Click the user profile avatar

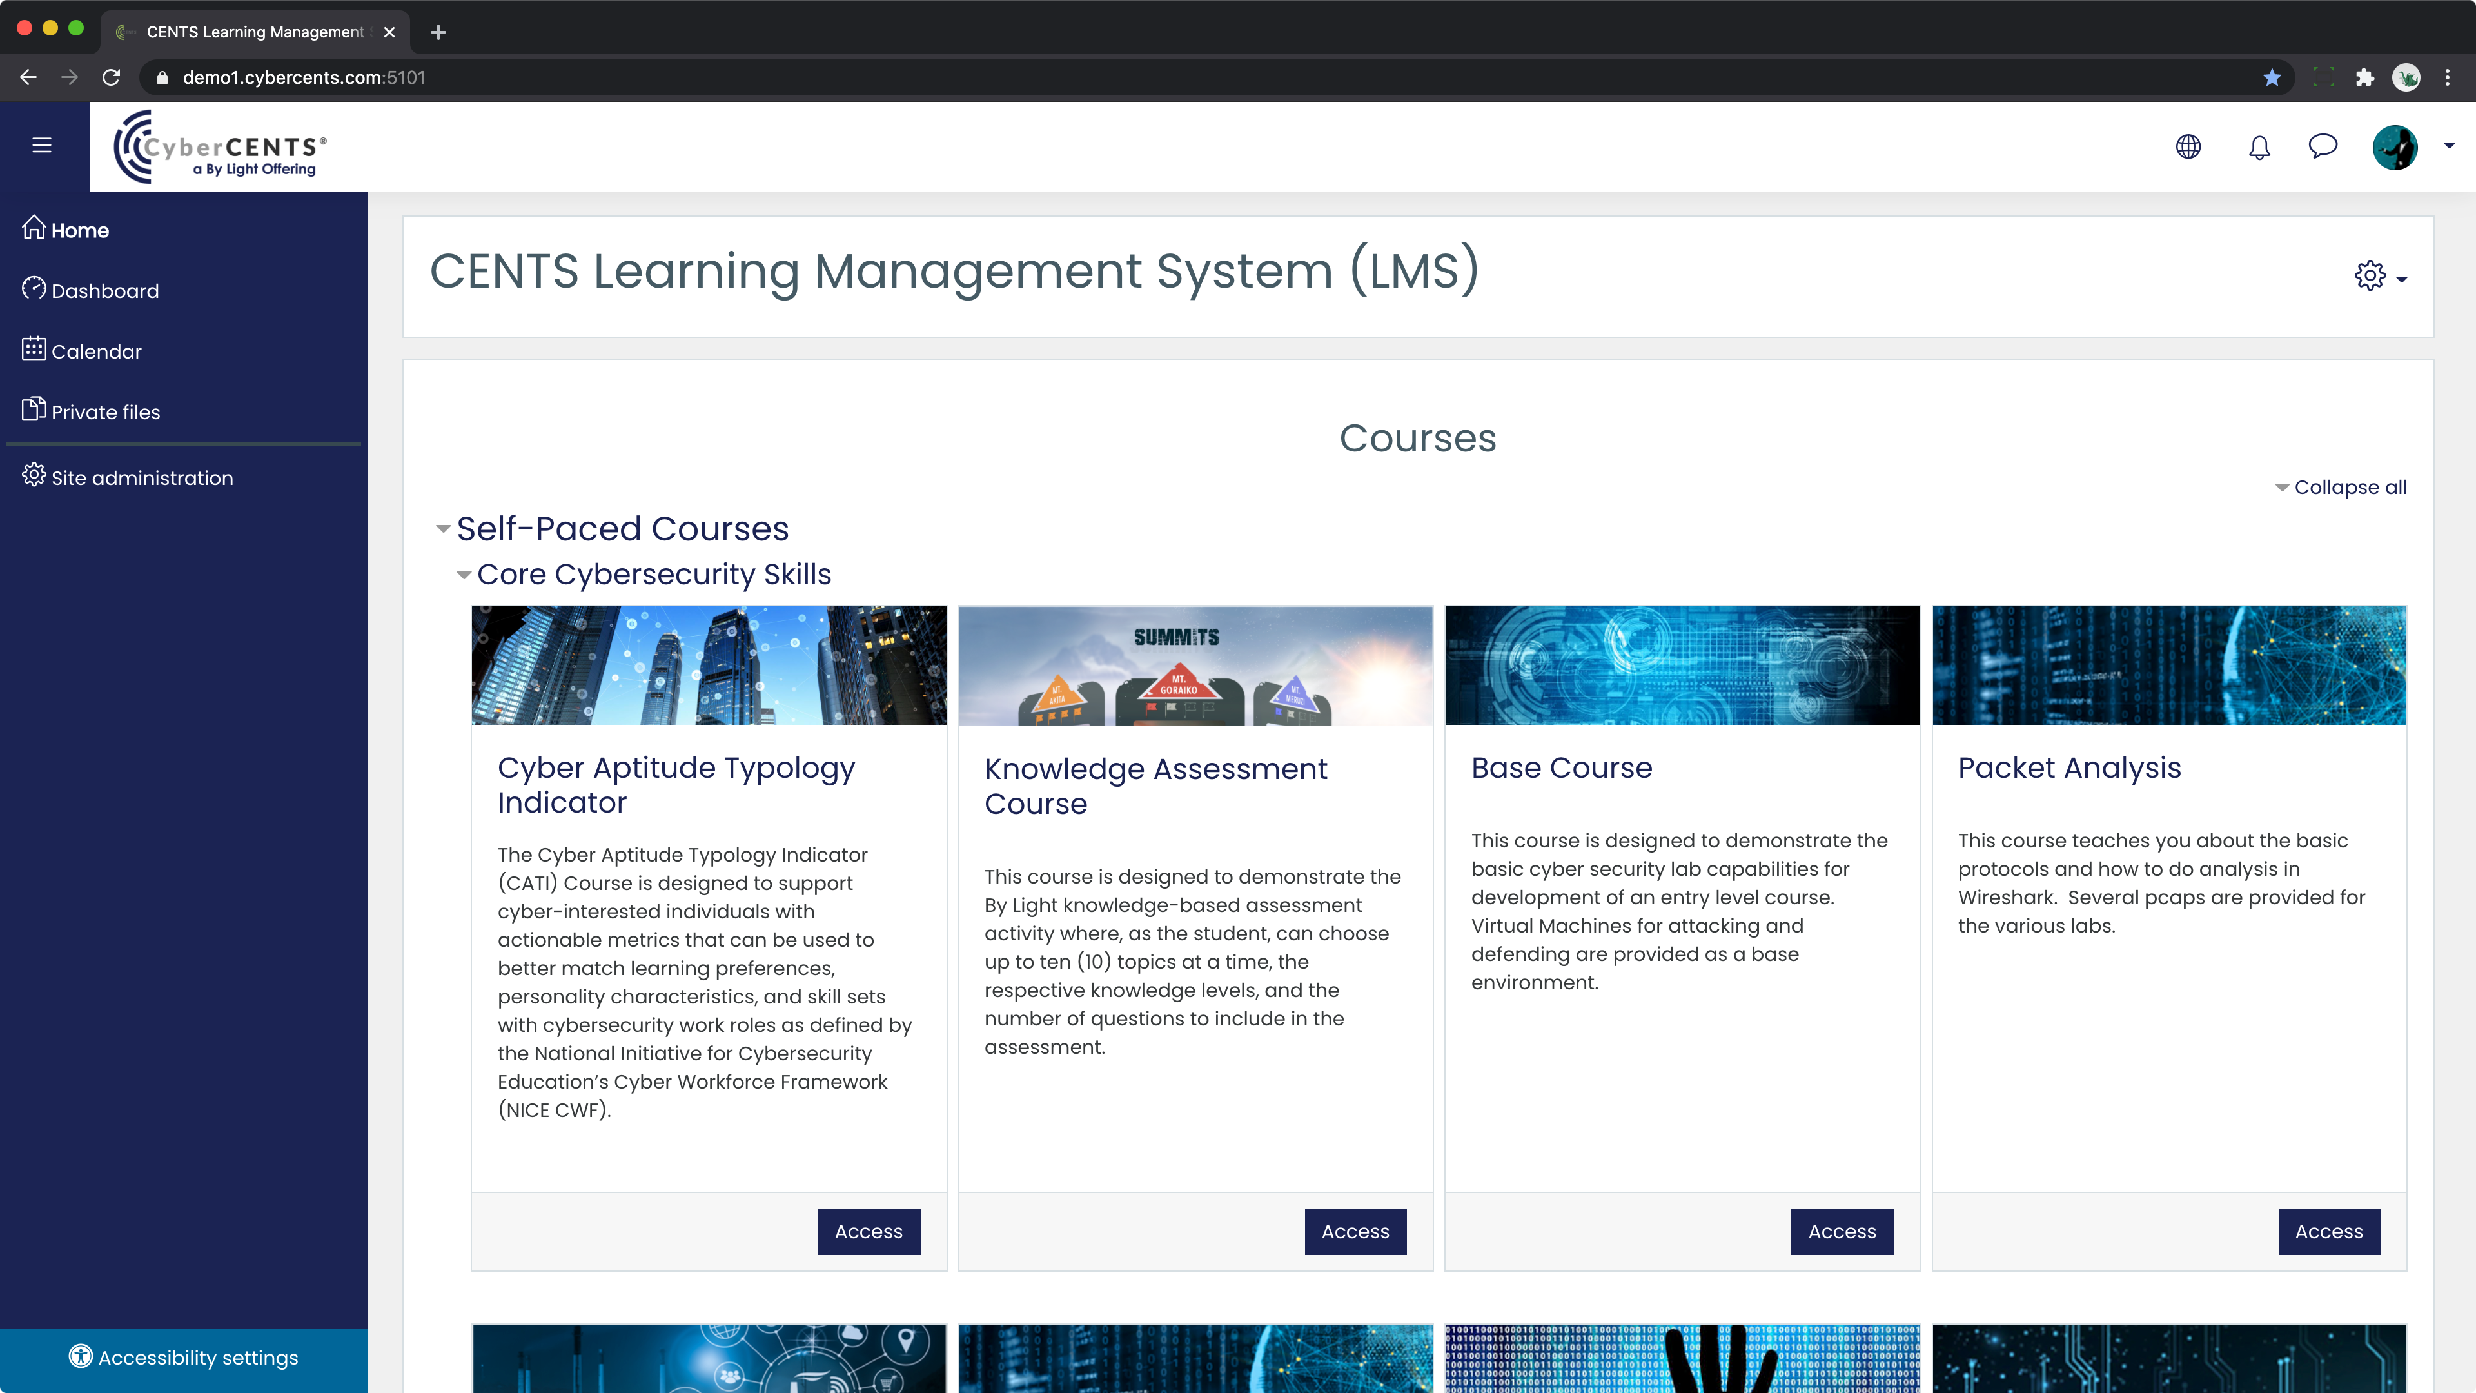(x=2394, y=147)
